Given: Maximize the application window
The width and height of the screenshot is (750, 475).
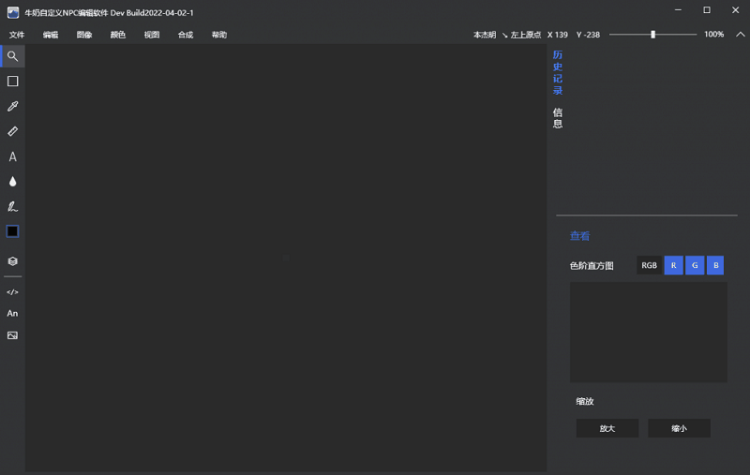Looking at the screenshot, I should 707,10.
